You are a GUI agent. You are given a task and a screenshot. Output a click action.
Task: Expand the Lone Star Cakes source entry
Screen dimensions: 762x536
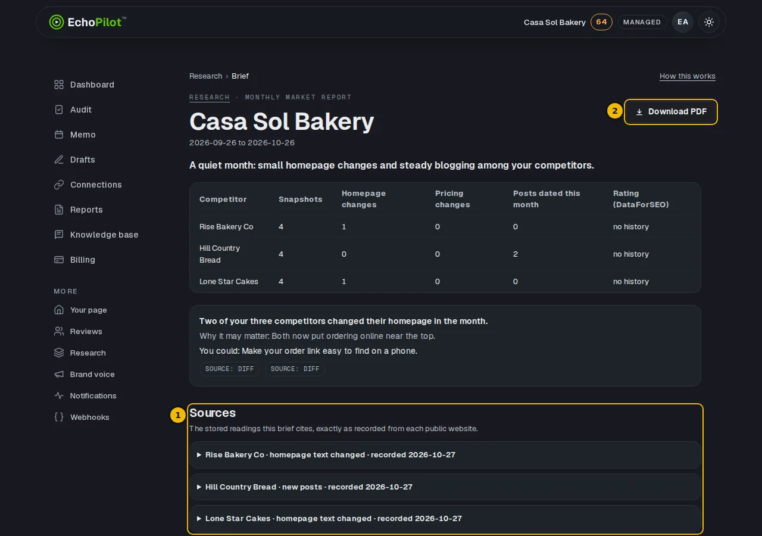(x=445, y=519)
